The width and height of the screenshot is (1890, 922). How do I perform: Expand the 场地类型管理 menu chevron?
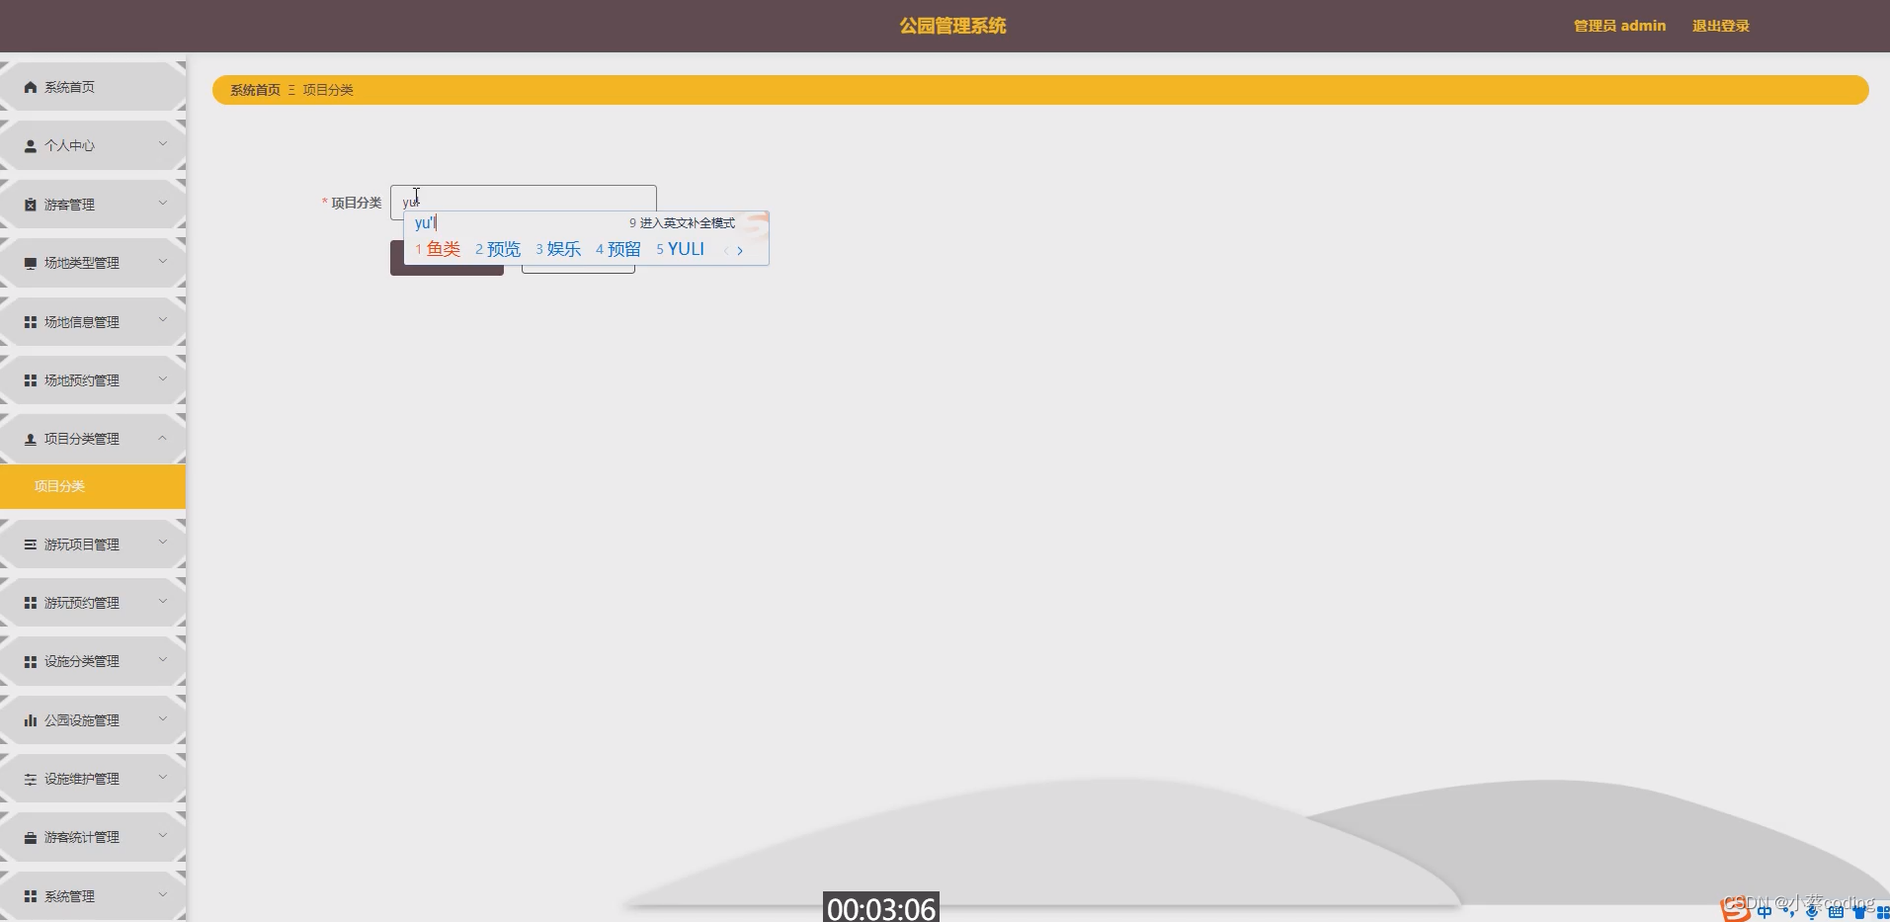[x=163, y=262]
